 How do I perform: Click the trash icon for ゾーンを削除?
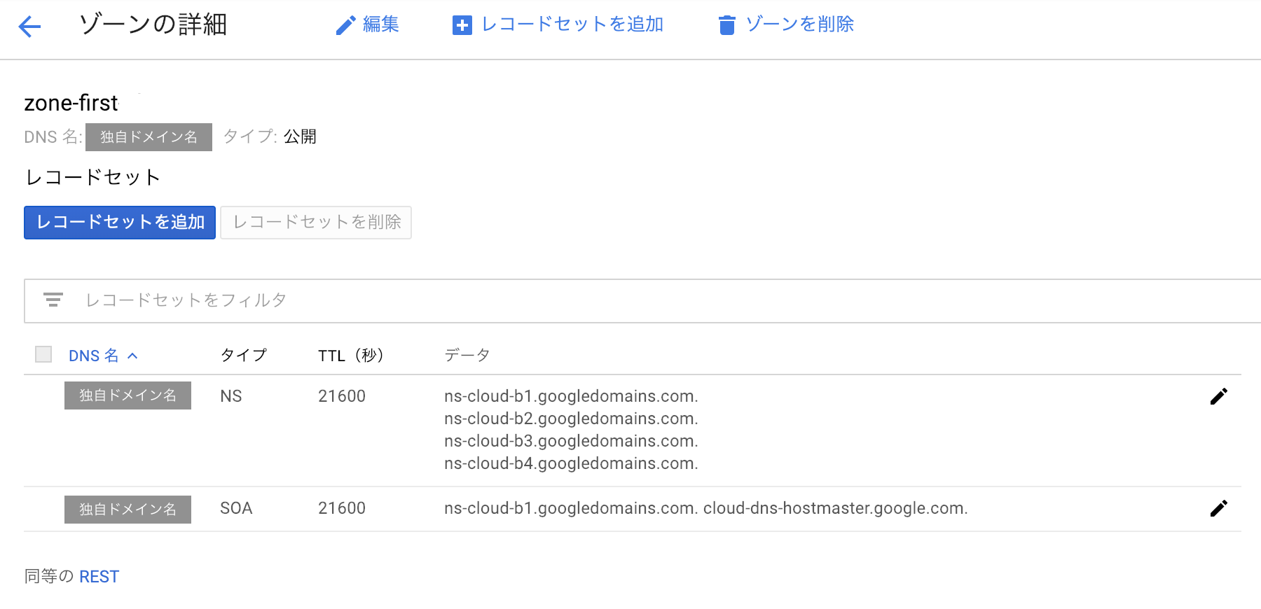pyautogui.click(x=727, y=25)
